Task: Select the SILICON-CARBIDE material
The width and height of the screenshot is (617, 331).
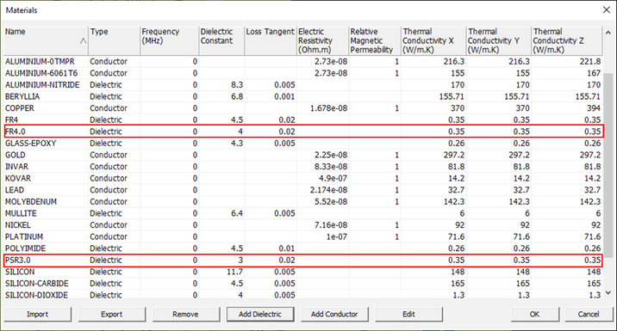Action: 303,284
